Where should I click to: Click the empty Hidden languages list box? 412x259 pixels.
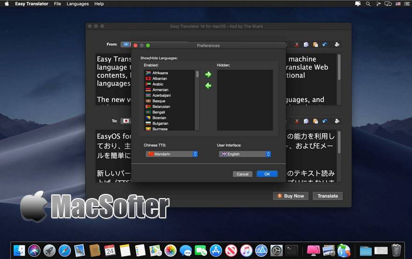tap(244, 100)
